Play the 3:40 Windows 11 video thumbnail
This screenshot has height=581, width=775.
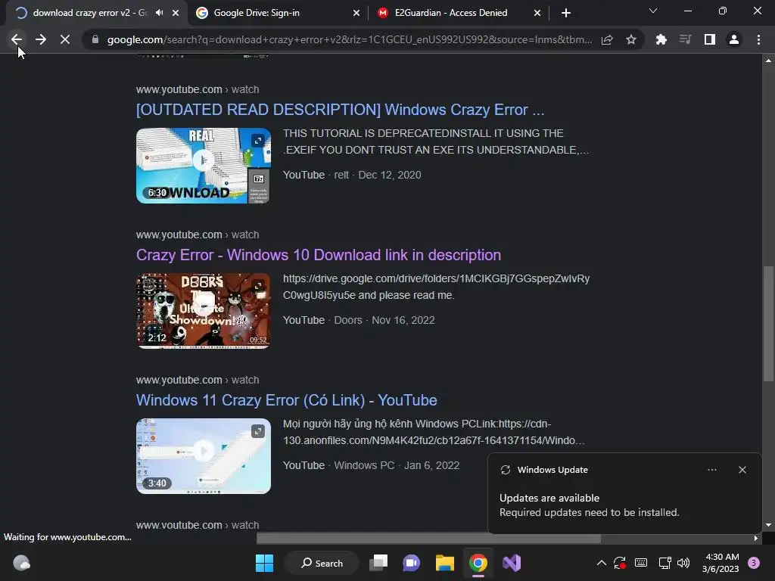click(203, 456)
